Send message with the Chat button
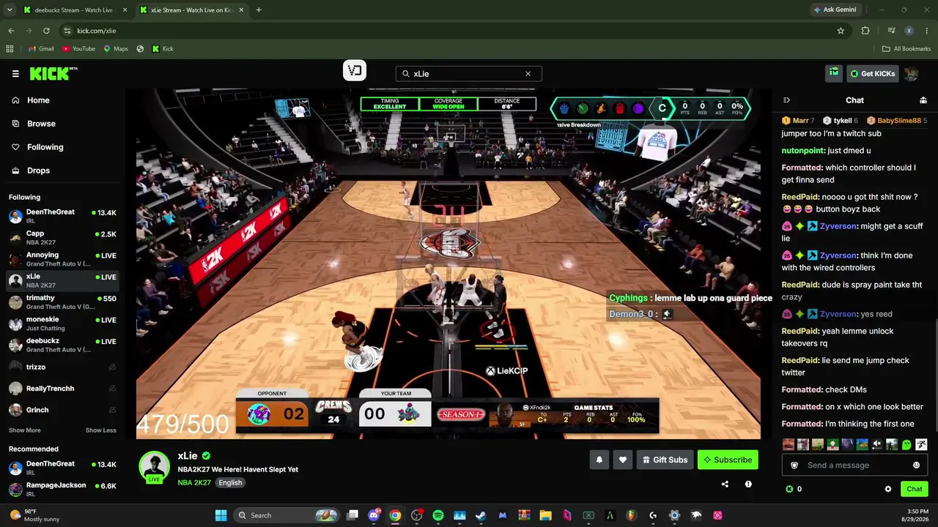The height and width of the screenshot is (527, 938). click(915, 489)
